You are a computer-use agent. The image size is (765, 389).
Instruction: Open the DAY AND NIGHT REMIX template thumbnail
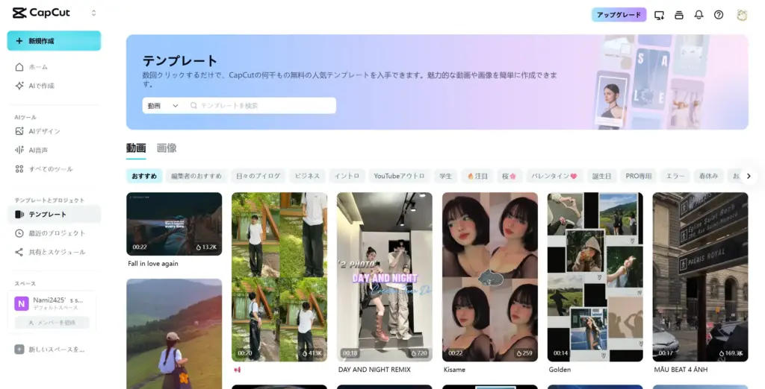pyautogui.click(x=384, y=276)
